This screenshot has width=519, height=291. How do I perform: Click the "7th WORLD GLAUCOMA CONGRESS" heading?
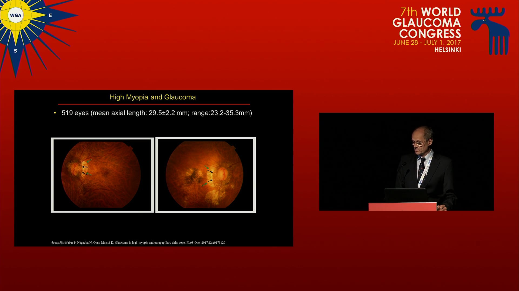(x=427, y=23)
